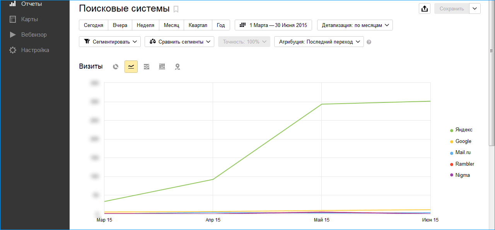This screenshot has width=495, height=230.
Task: Open Вебвизор in the sidebar
Action: 34,35
